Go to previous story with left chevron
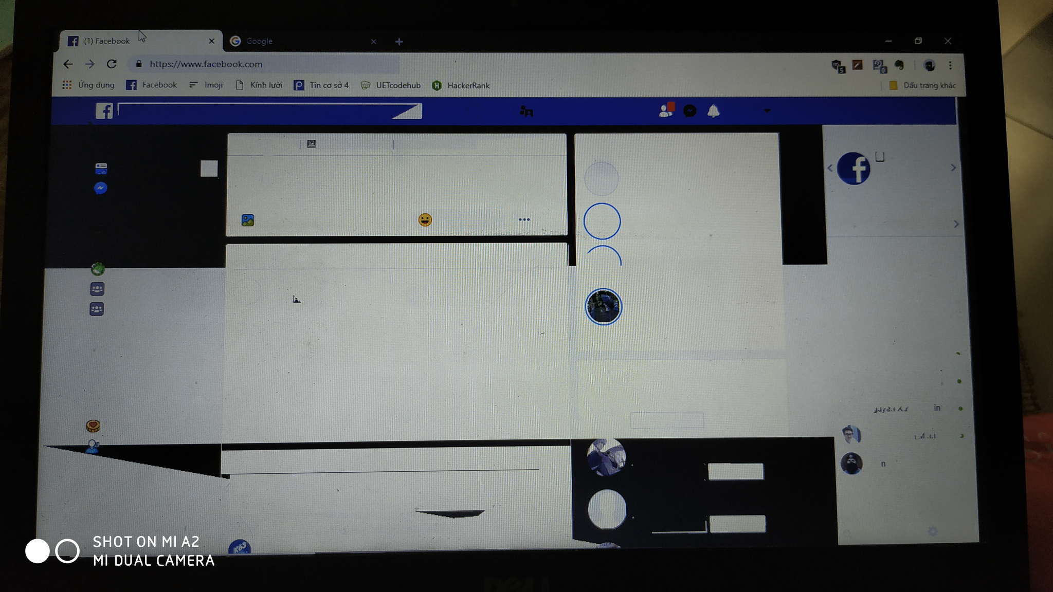Screen dimensions: 1053x592 click(x=830, y=168)
